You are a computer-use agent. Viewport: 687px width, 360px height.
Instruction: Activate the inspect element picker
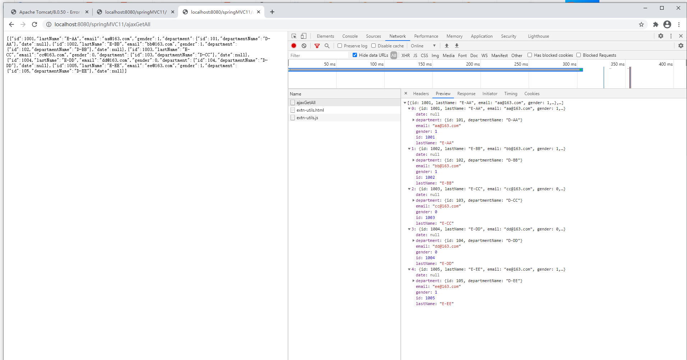click(294, 36)
